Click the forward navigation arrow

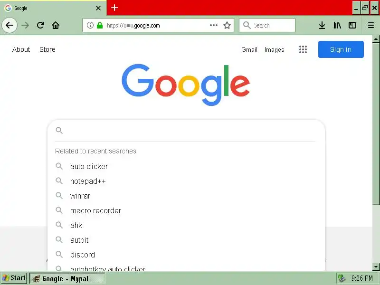[x=25, y=25]
